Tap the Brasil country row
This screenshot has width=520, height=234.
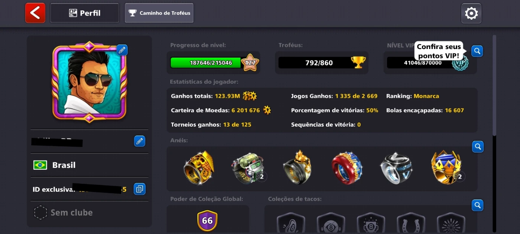tap(89, 165)
